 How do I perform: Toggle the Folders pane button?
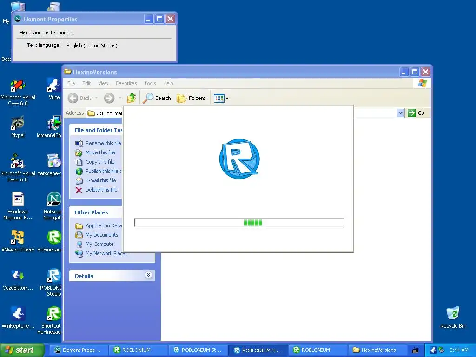191,98
